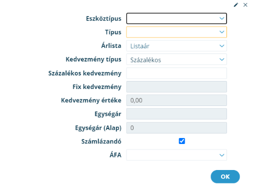Click the Százalékos value in Kedvezmény típus
Screen dimensions: 253x187
pos(145,60)
